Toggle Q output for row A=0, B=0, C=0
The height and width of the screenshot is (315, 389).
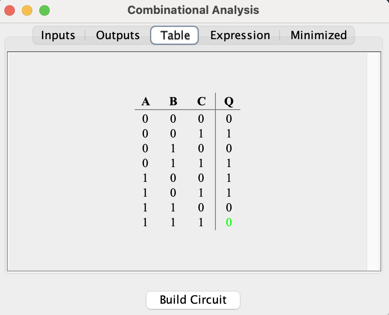pos(229,119)
